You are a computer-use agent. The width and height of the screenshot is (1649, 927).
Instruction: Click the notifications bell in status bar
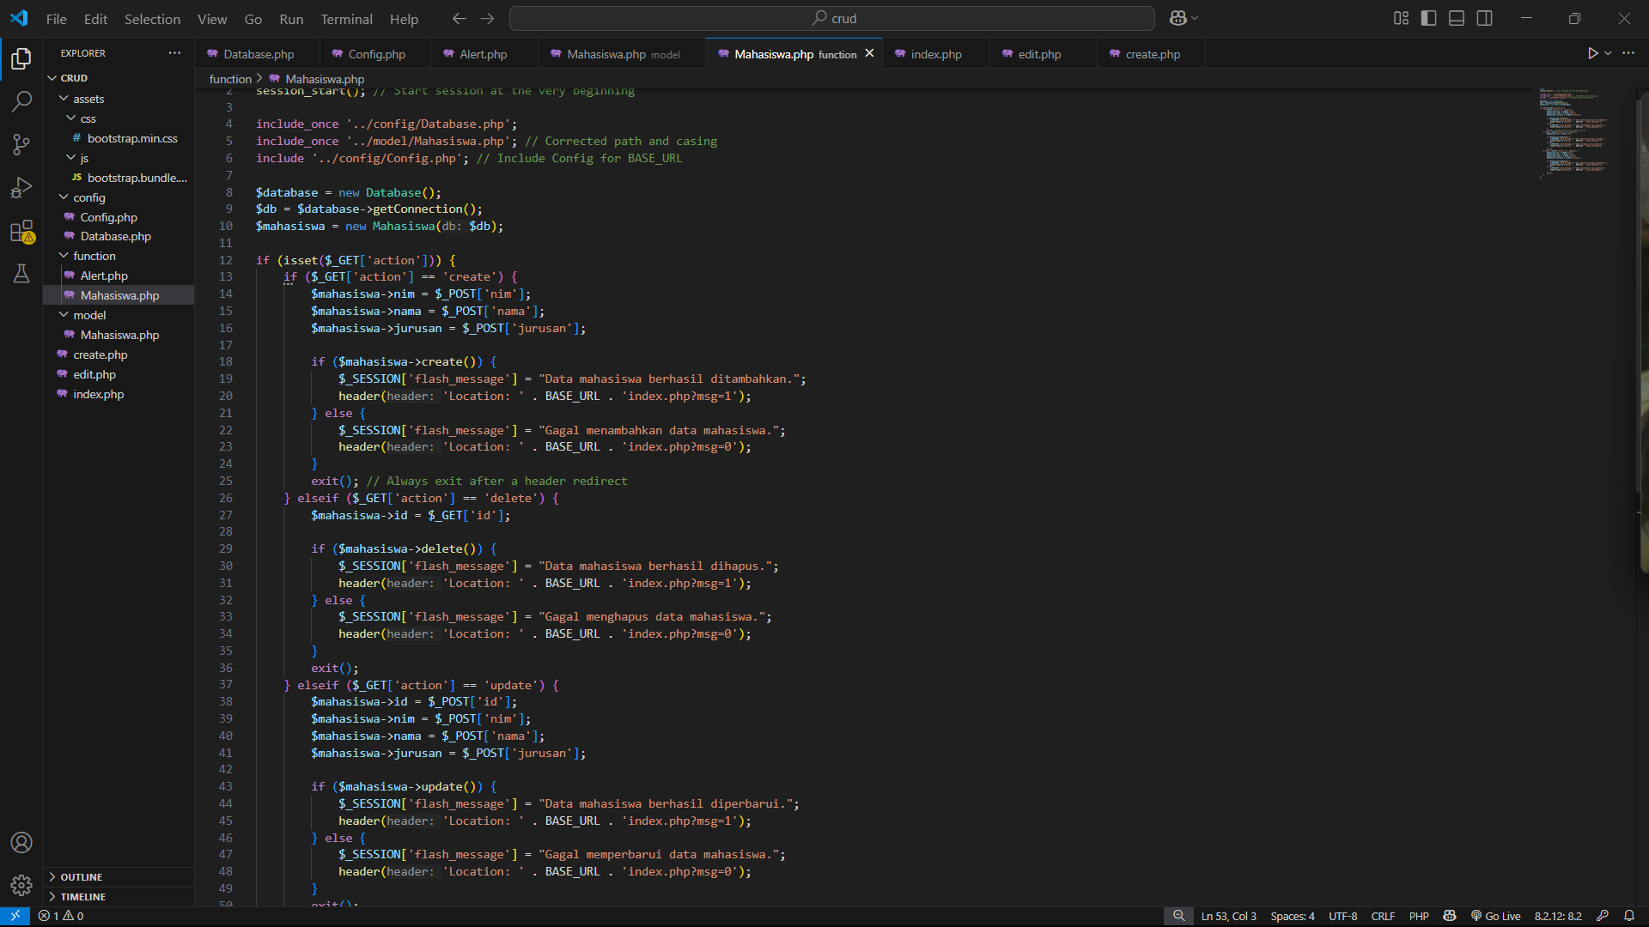[1628, 916]
